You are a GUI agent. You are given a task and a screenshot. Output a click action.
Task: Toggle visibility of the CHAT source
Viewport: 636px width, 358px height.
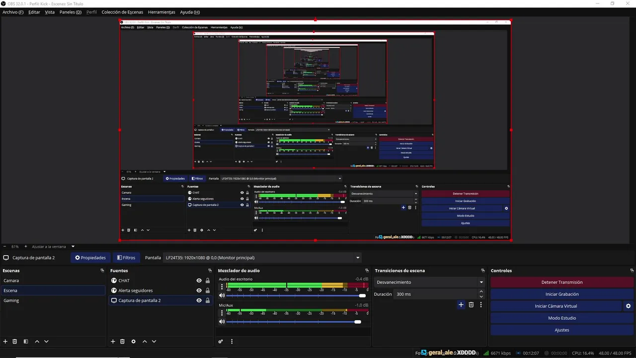[x=199, y=280]
